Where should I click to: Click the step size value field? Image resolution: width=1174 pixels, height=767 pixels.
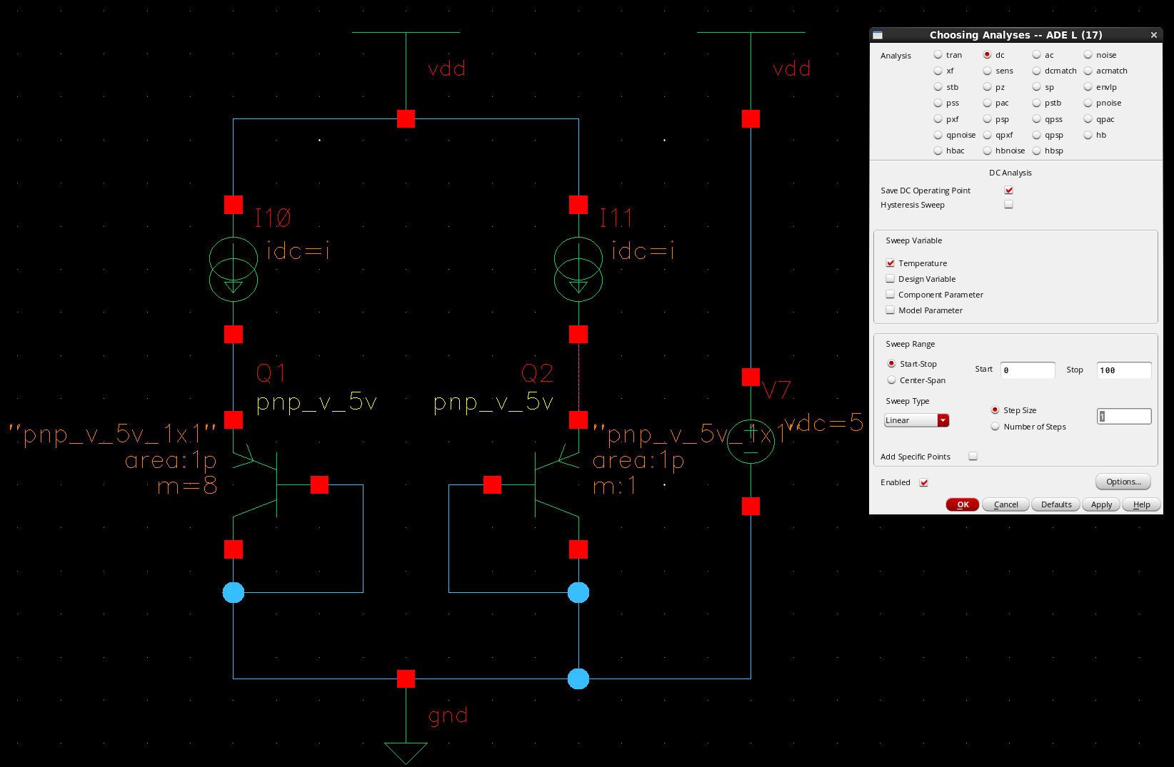click(x=1124, y=416)
